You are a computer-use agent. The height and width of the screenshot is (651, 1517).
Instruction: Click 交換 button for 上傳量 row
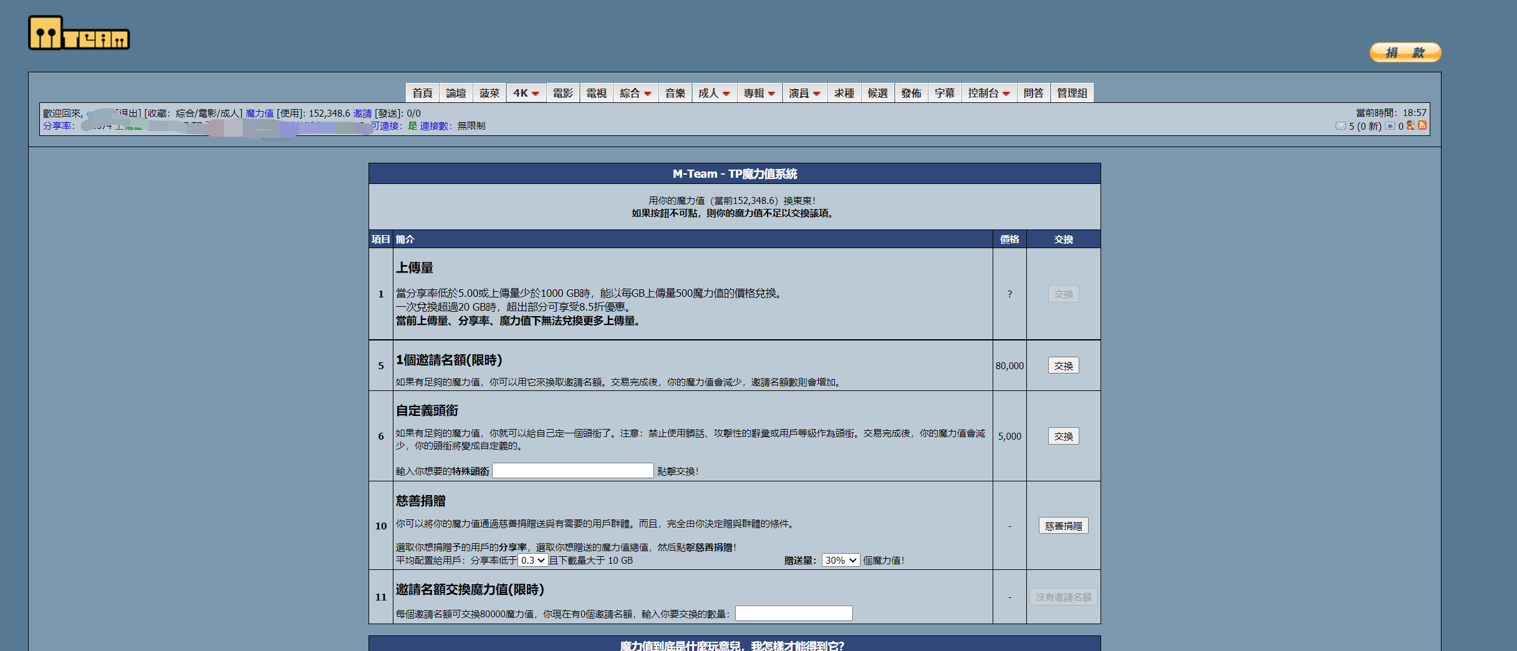tap(1064, 294)
